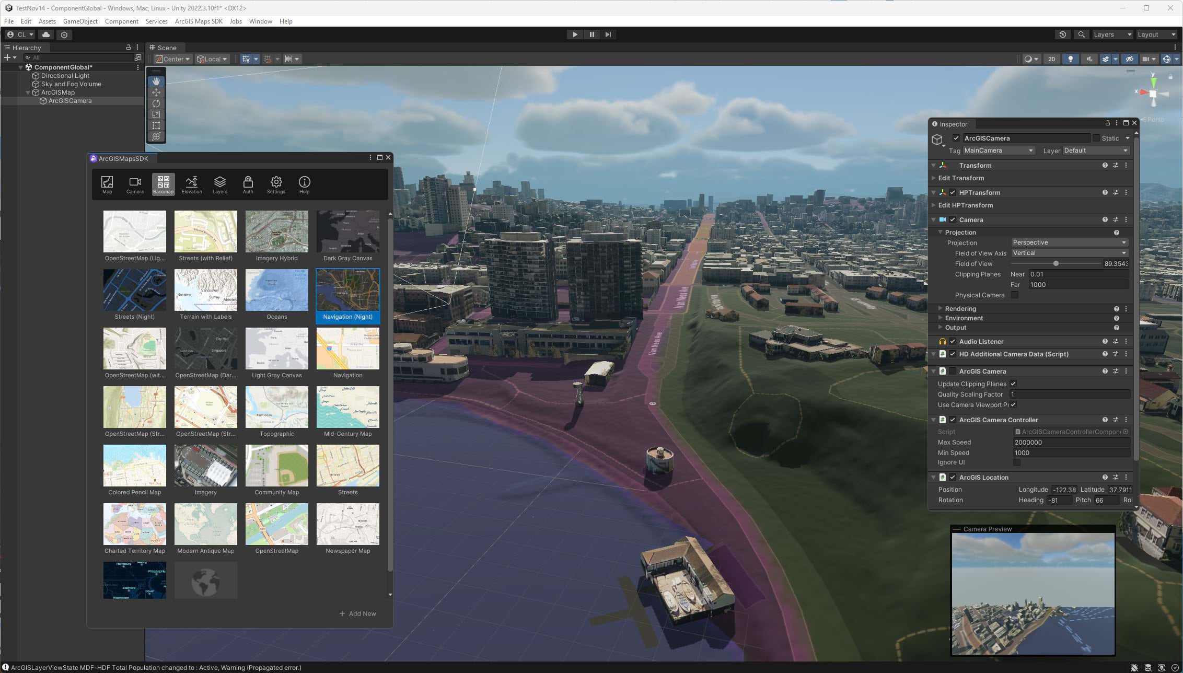Click the Map icon in the ArcGISMapsSDK window
Viewport: 1183px width, 673px height.
[x=107, y=184]
